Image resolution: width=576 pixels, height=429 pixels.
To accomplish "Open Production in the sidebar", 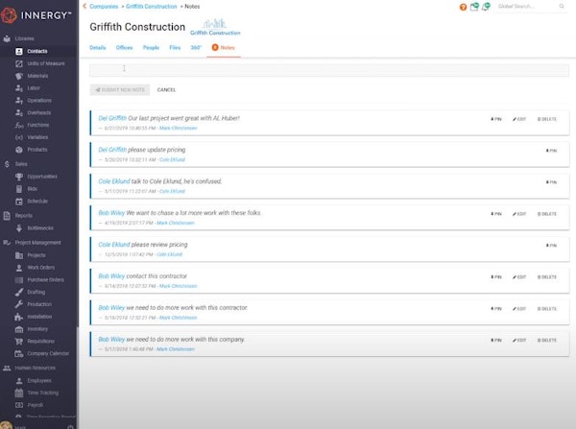I will [x=39, y=304].
